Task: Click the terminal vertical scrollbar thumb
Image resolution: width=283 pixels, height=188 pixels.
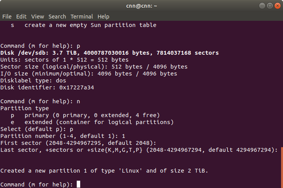Action: (x=282, y=168)
